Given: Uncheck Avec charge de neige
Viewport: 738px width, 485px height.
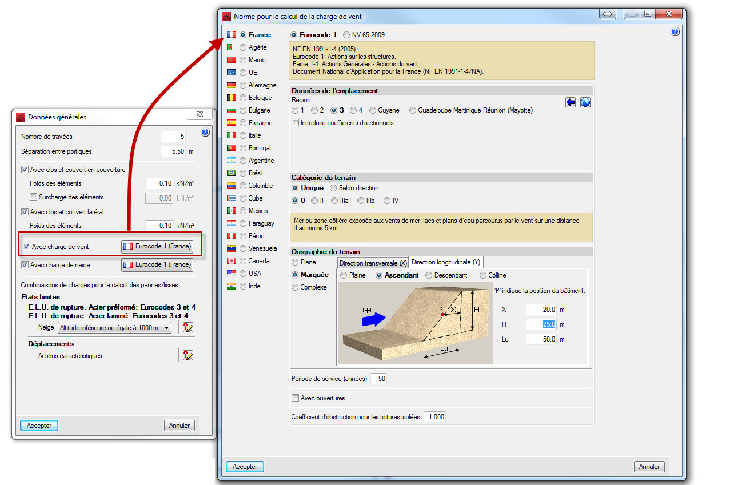Looking at the screenshot, I should pos(25,265).
